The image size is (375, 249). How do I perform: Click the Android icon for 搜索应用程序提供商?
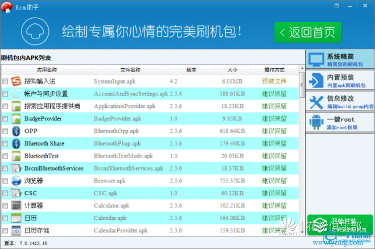click(17, 106)
